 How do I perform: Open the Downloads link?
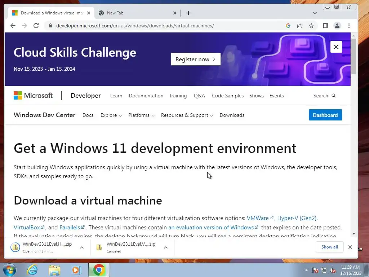(x=232, y=115)
